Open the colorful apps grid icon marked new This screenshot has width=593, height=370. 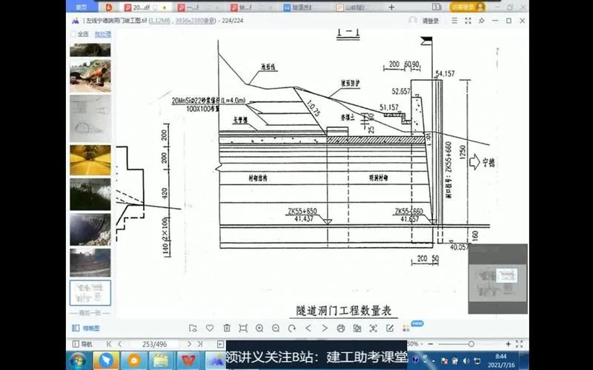[406, 328]
